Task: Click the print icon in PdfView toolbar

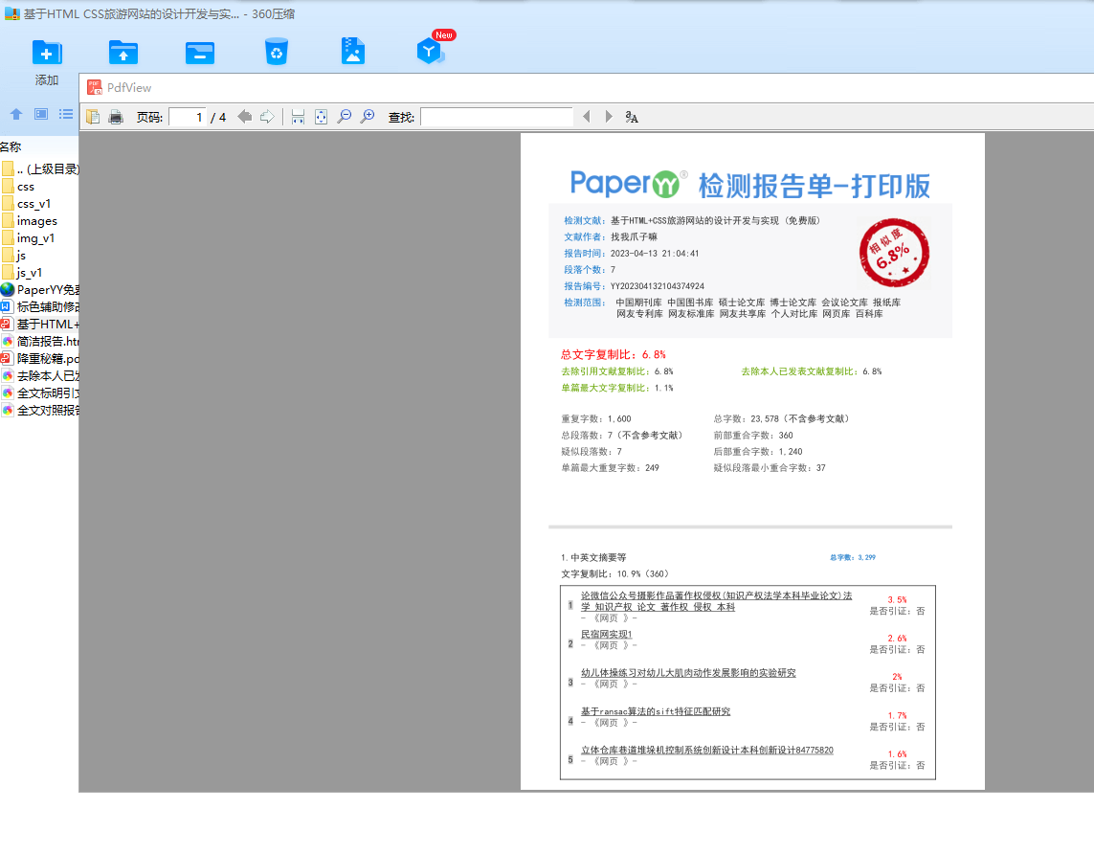Action: click(x=116, y=117)
